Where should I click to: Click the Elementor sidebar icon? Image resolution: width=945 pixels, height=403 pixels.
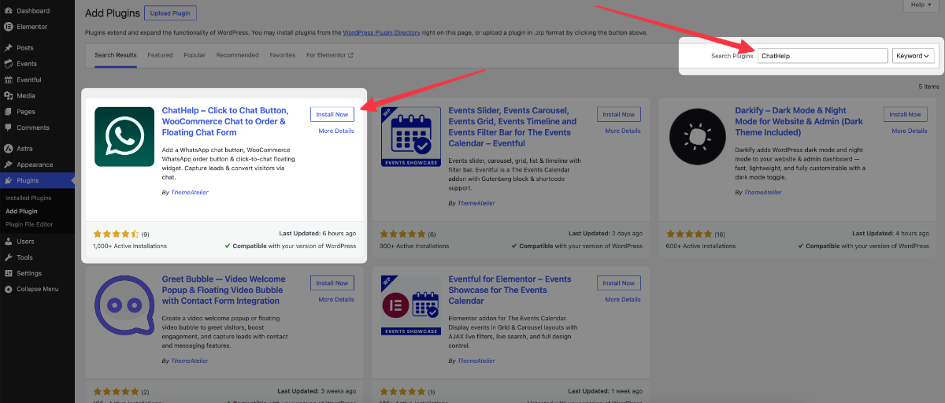pos(8,27)
